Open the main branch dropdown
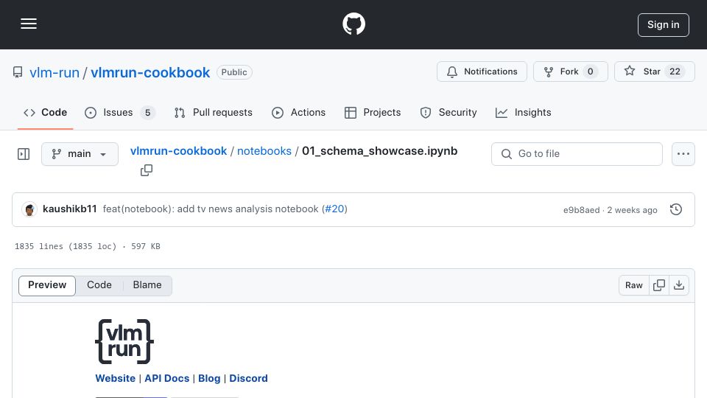Viewport: 707px width, 398px height. (80, 154)
